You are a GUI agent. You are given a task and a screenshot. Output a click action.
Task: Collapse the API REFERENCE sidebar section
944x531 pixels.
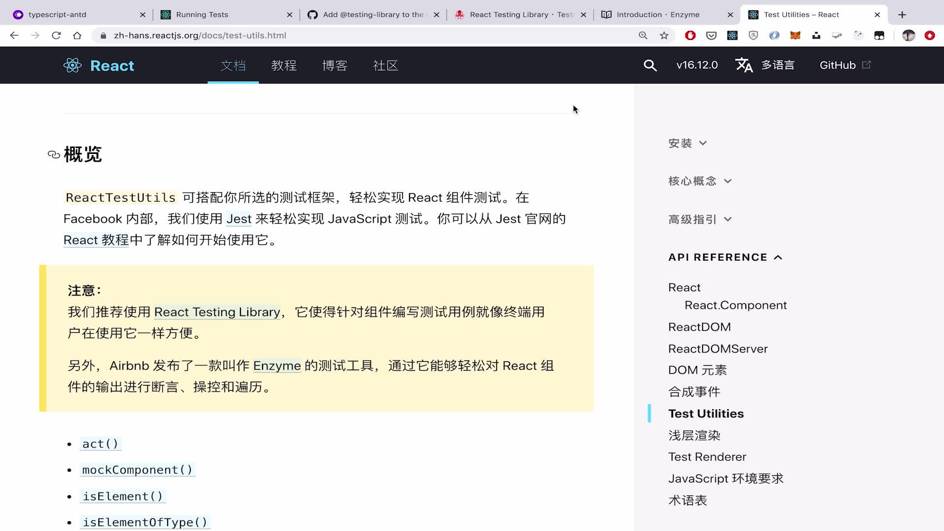click(x=725, y=257)
